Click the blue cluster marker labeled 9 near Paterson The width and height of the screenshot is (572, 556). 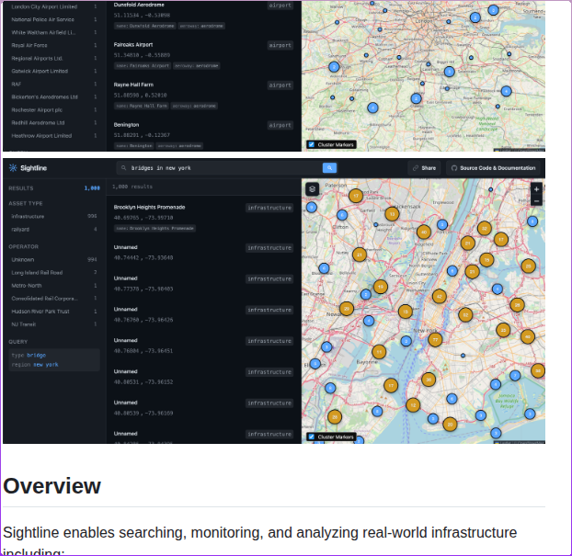tap(312, 208)
